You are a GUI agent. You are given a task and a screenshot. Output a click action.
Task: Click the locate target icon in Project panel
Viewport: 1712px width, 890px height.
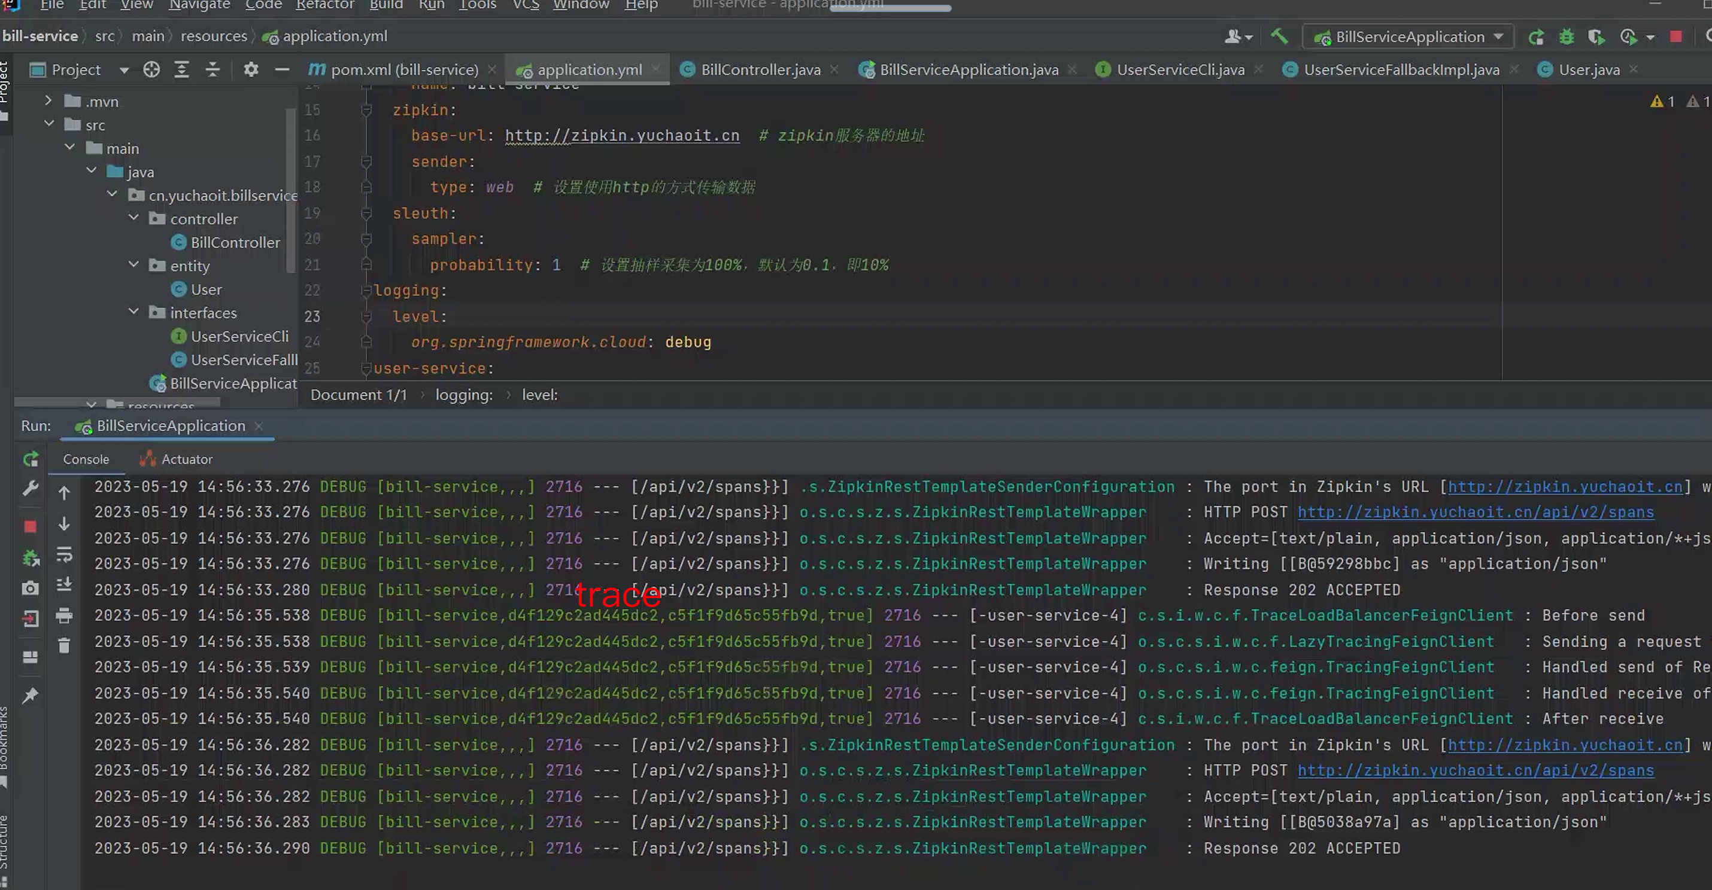[x=151, y=70]
